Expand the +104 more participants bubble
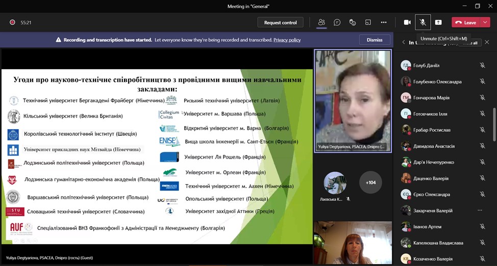Screen dimensions: 497x266 tap(370, 183)
